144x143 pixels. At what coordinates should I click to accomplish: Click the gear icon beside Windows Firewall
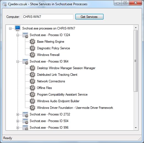tap(32, 55)
